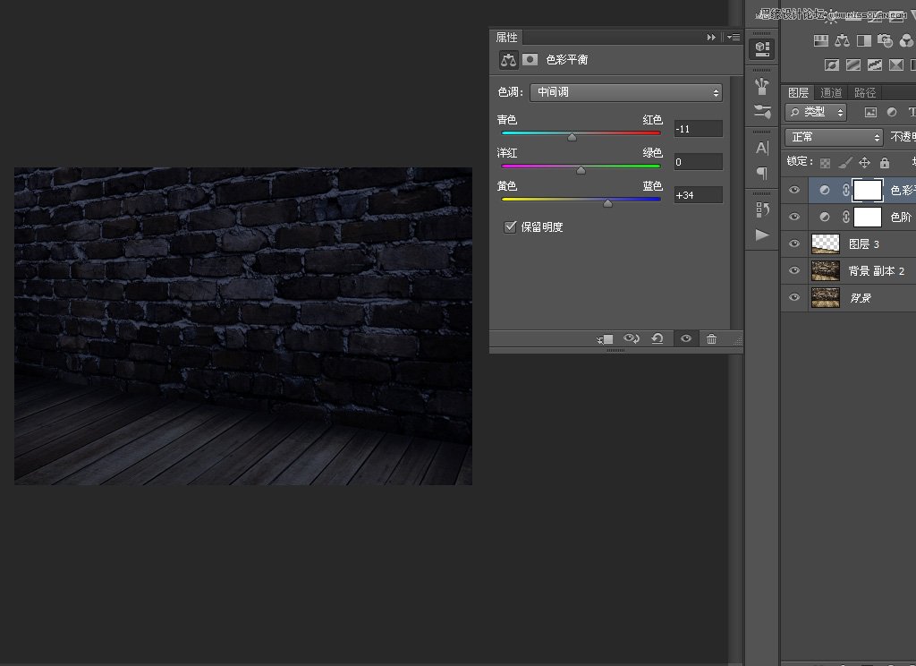
Task: Select the mask icon in the Properties panel
Action: click(x=530, y=60)
